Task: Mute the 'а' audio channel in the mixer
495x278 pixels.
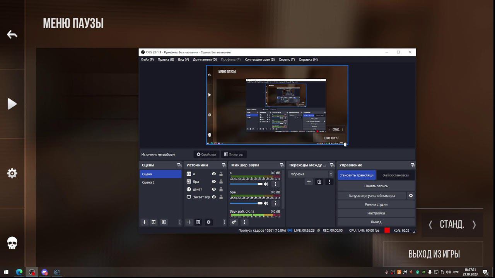Action: pos(266,184)
